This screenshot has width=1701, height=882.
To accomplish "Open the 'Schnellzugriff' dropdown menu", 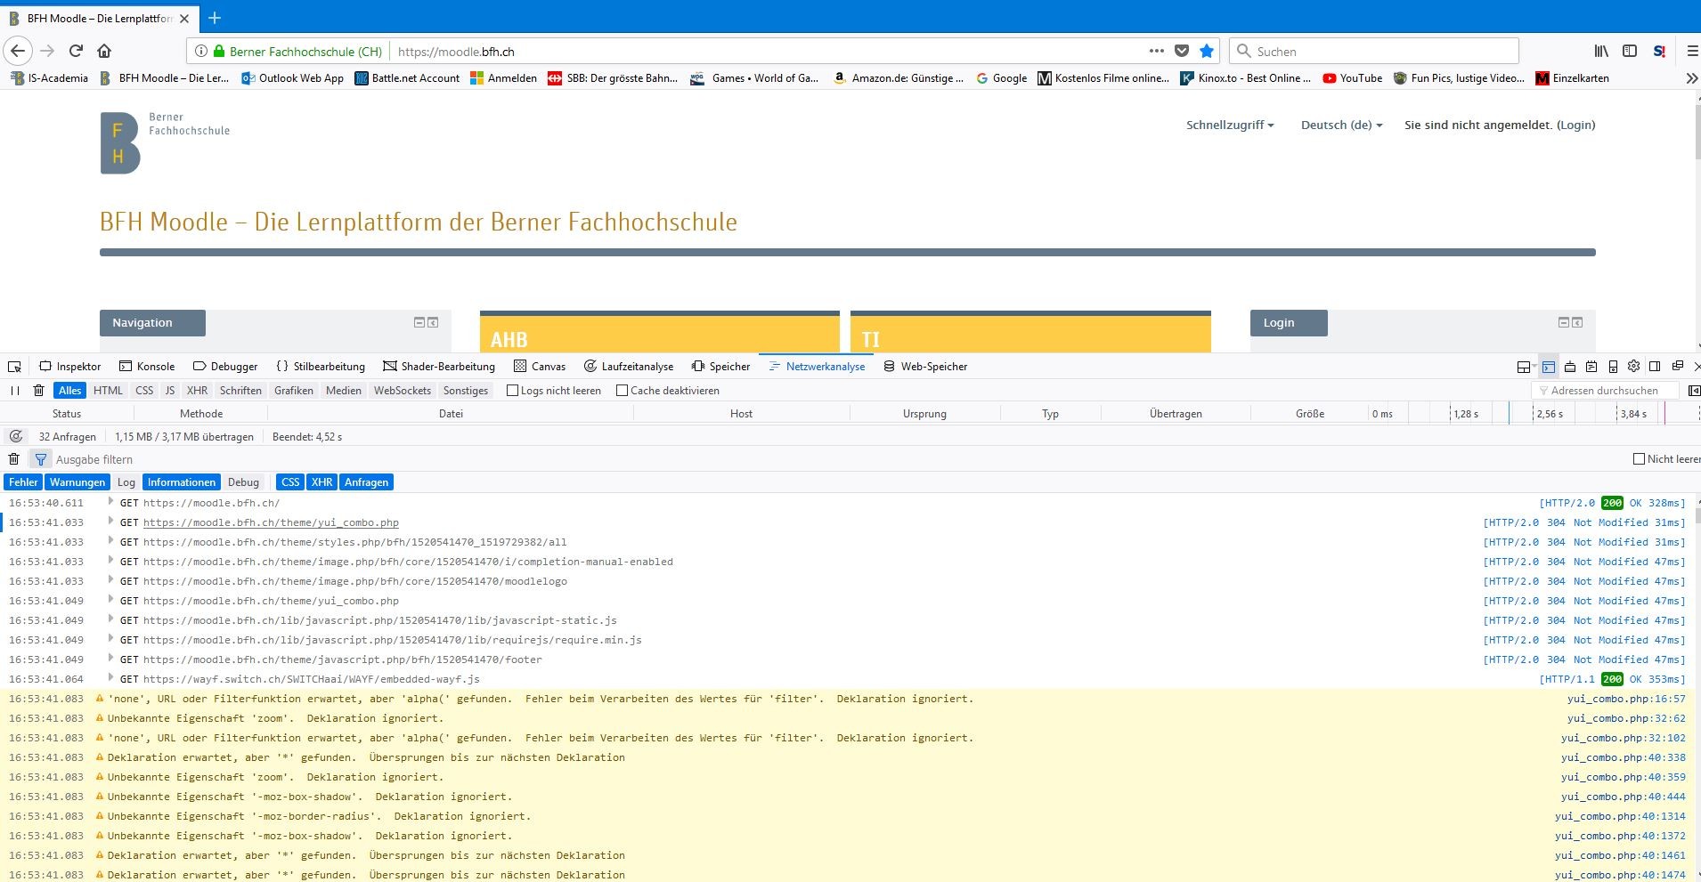I will click(1229, 125).
